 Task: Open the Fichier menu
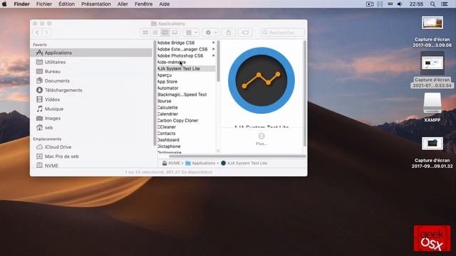coord(44,4)
